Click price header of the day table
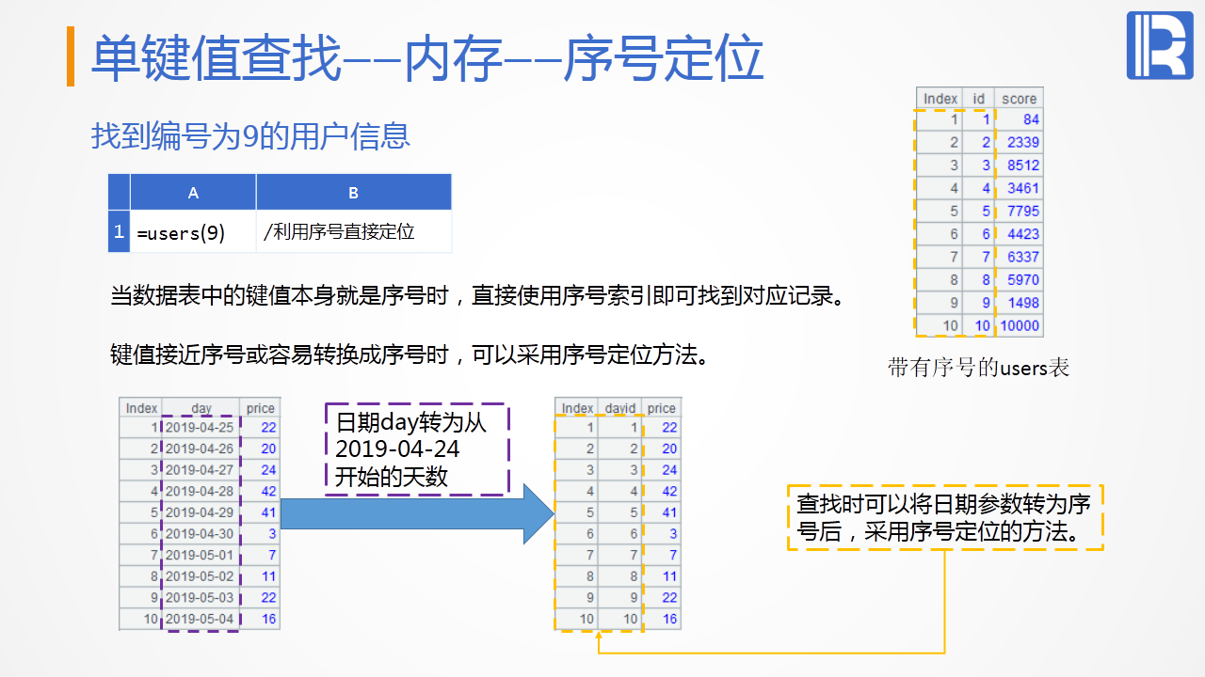Screen dimensions: 1205x677 [261, 408]
